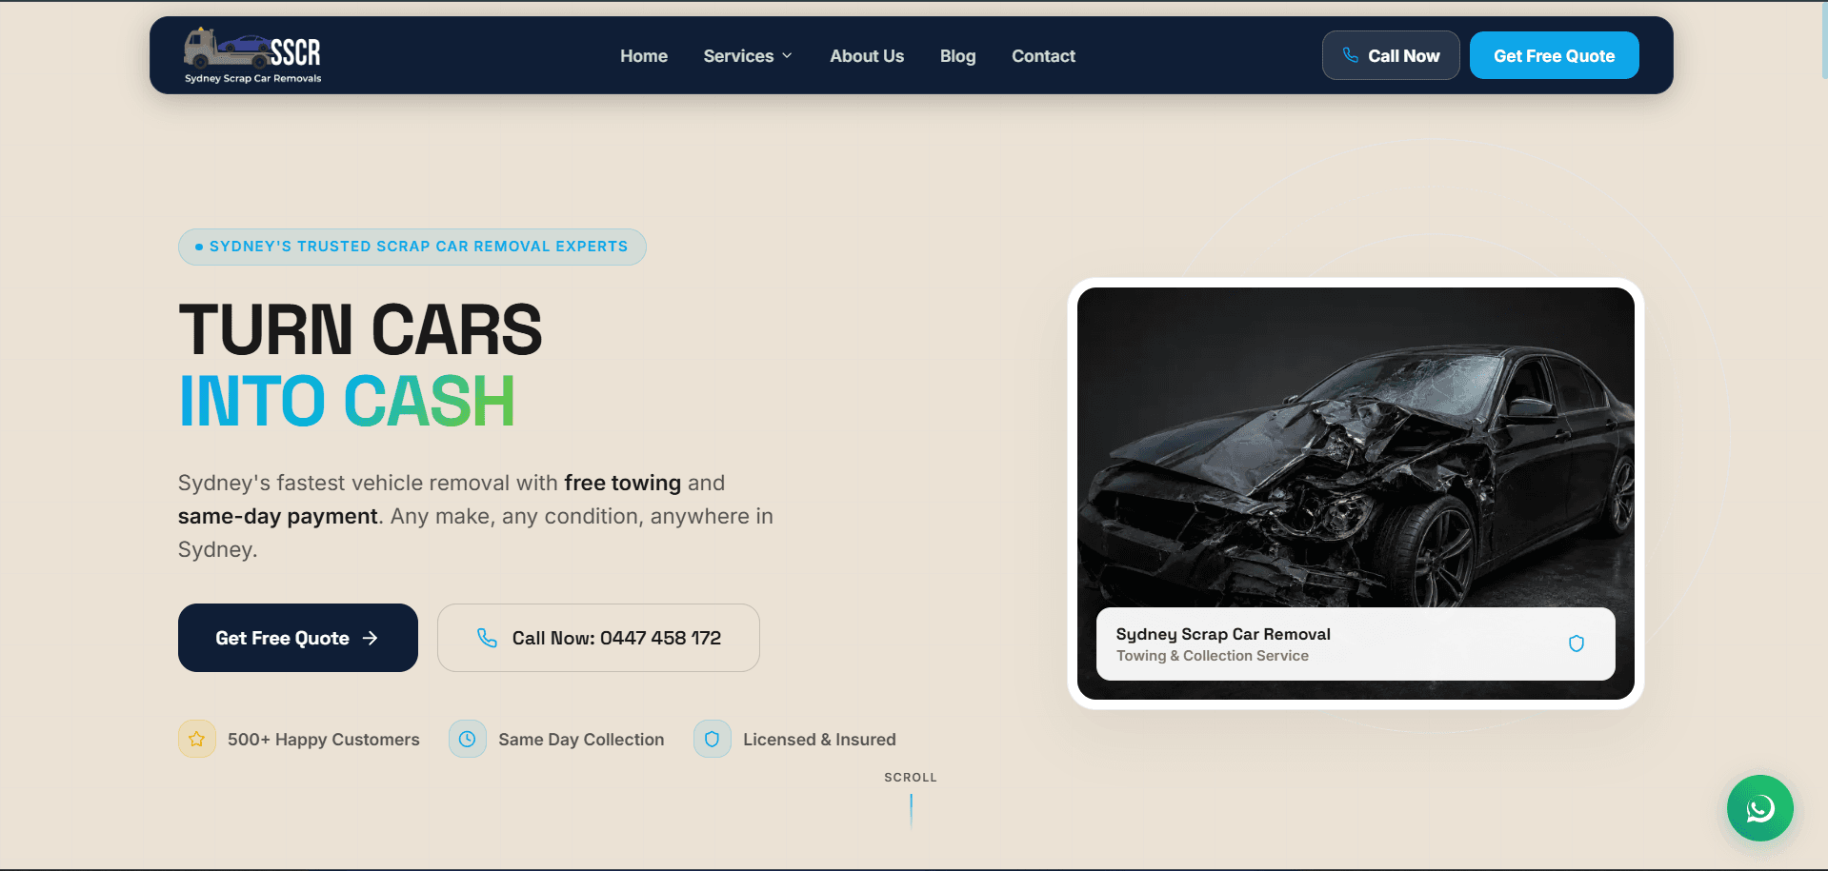Click the TURN CARS heading
This screenshot has width=1828, height=871.
coord(360,330)
